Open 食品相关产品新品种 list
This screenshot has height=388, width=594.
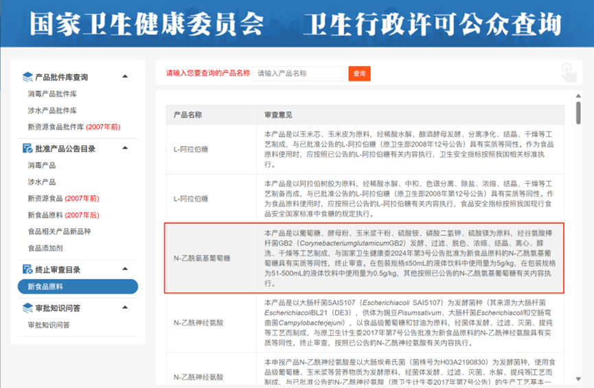point(59,232)
